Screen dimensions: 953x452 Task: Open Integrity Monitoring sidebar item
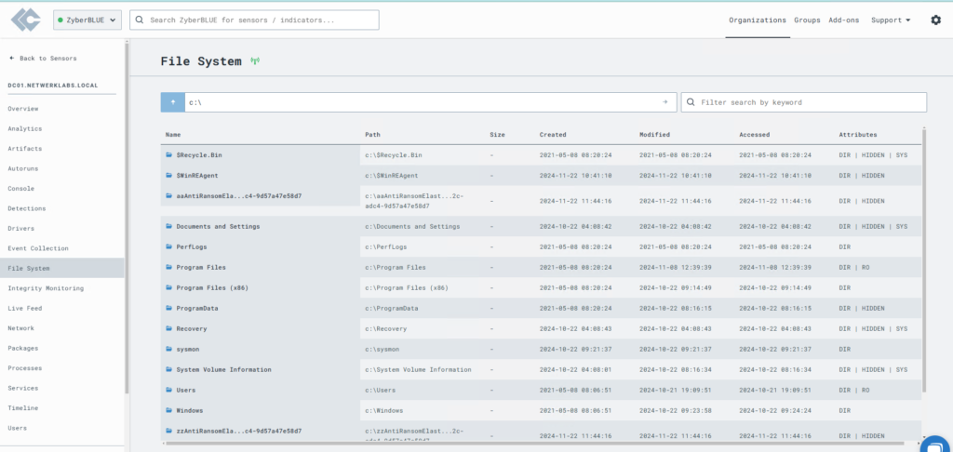tap(46, 288)
